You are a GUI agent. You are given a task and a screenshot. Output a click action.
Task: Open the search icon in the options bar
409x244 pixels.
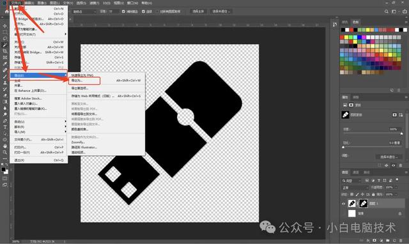coord(386,11)
